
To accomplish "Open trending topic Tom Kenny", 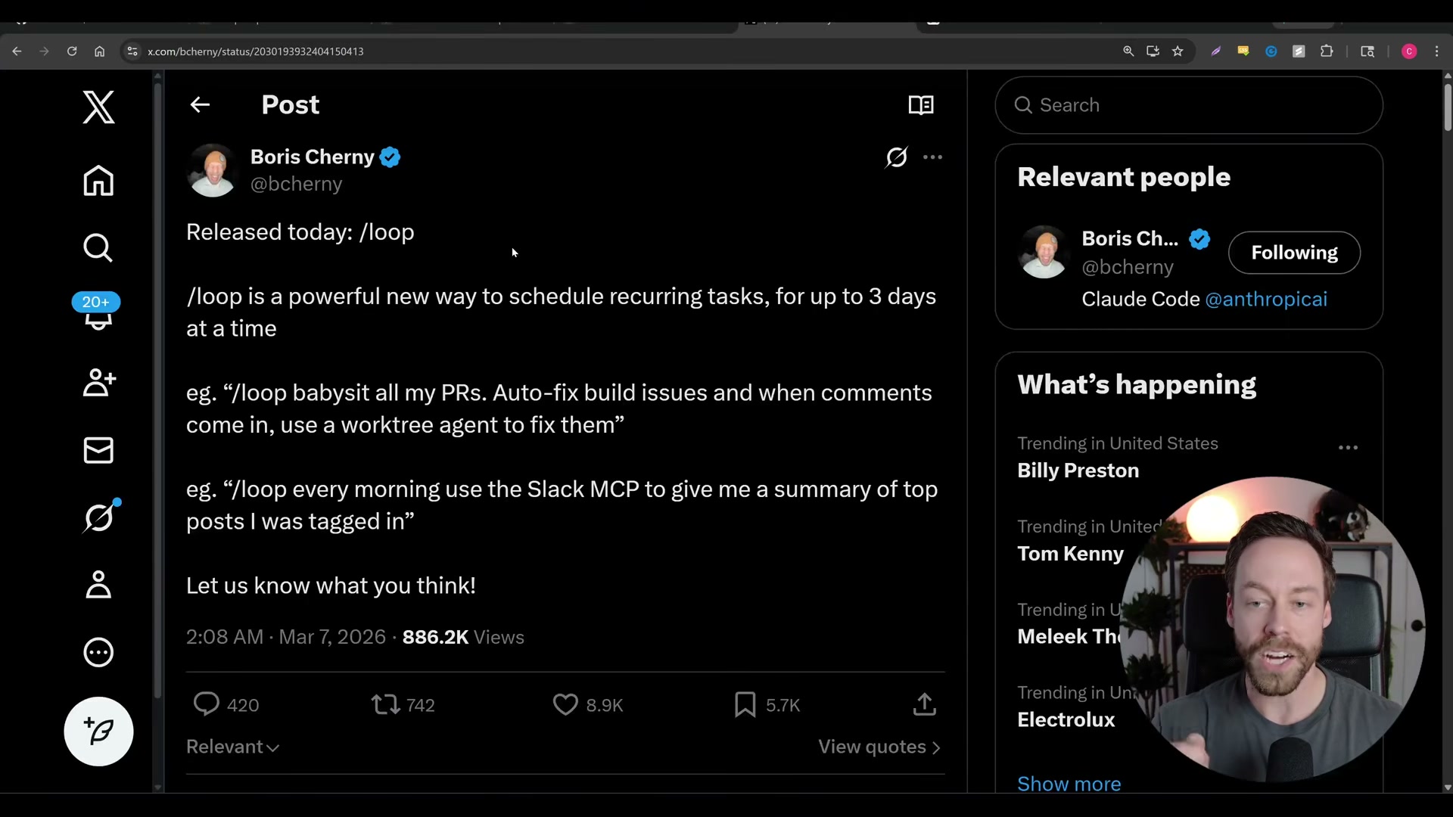I will [x=1070, y=554].
